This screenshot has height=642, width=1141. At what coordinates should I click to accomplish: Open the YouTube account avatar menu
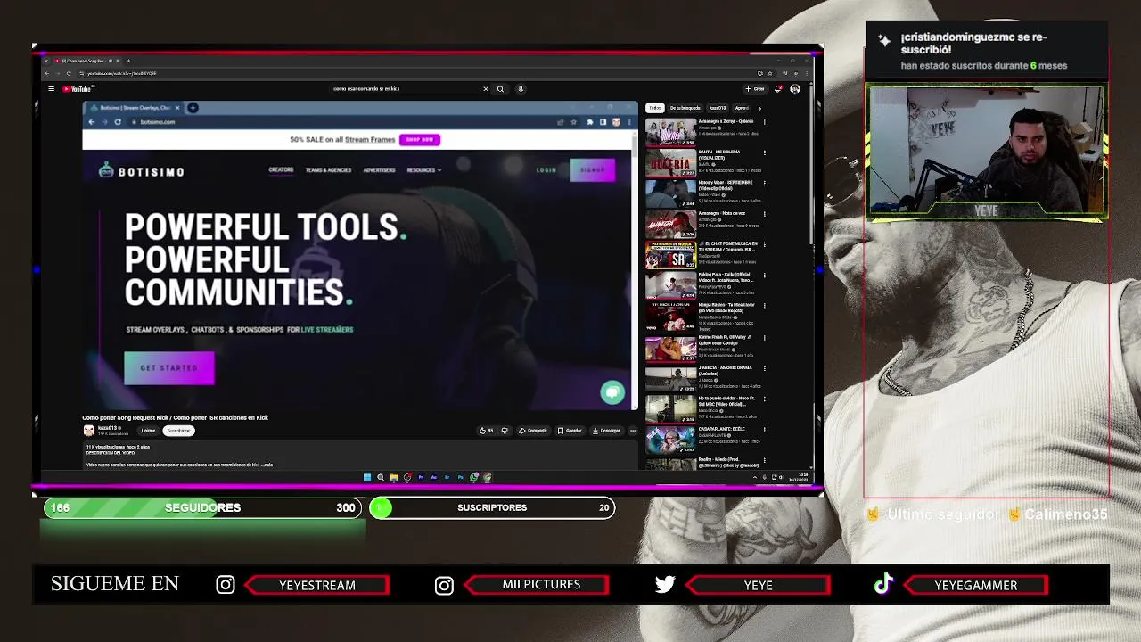coord(794,89)
